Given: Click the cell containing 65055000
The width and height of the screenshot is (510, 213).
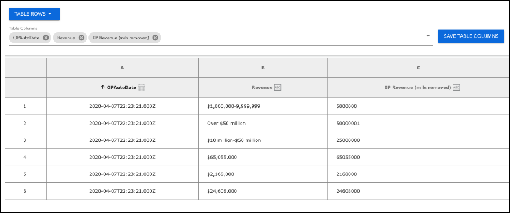Looking at the screenshot, I should (419, 157).
